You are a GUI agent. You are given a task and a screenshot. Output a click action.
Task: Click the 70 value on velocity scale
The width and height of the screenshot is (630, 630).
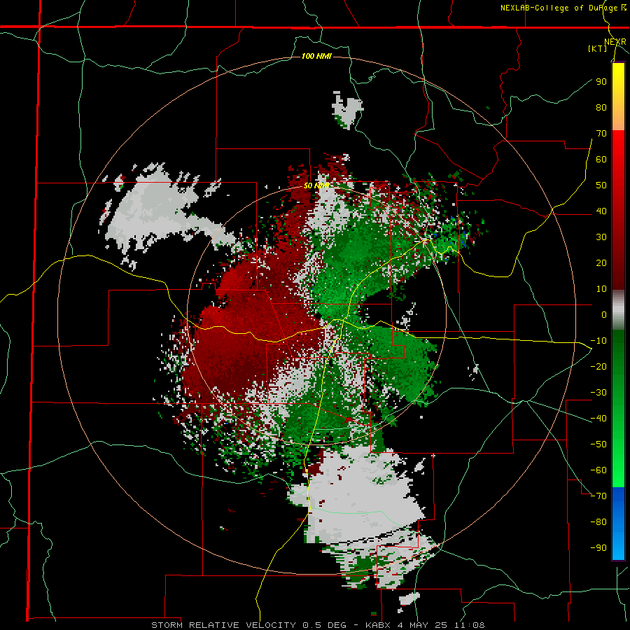pyautogui.click(x=601, y=134)
